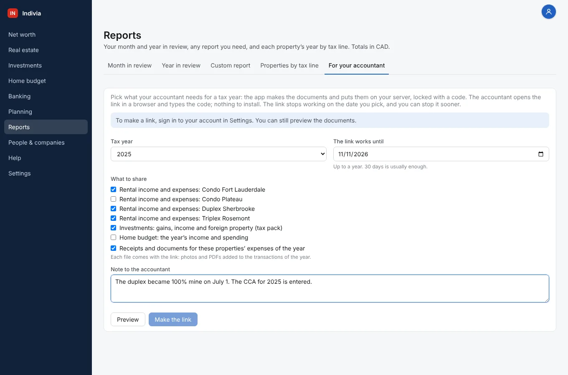This screenshot has width=568, height=375.
Task: Toggle Receipts and documents checkbox
Action: point(113,248)
